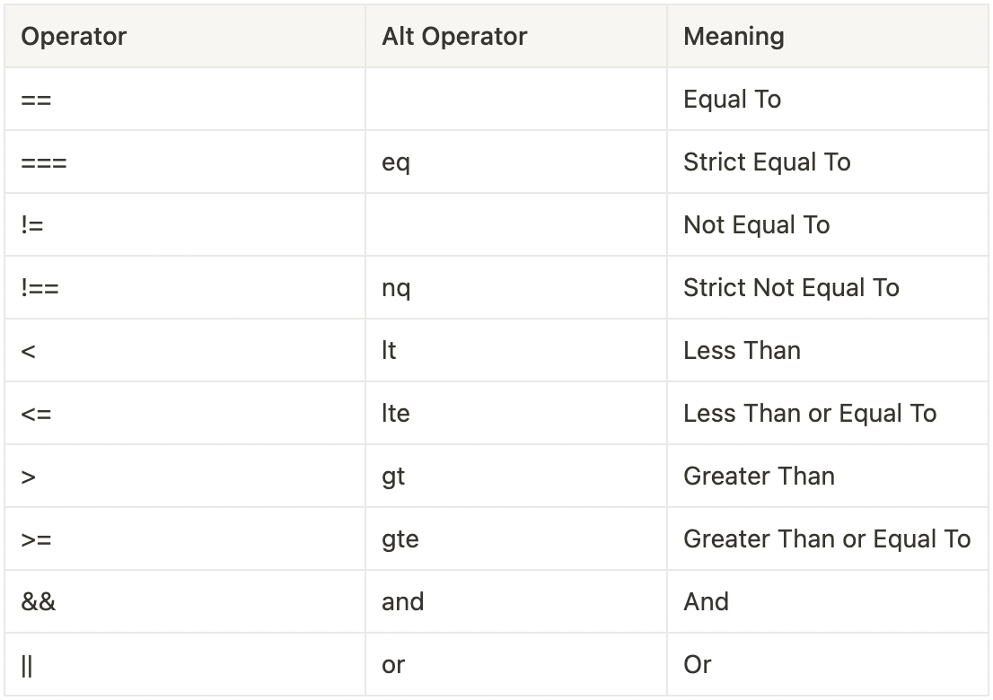Select the "Not Equal To" meaning cell
Image resolution: width=993 pixels, height=700 pixels.
756,225
